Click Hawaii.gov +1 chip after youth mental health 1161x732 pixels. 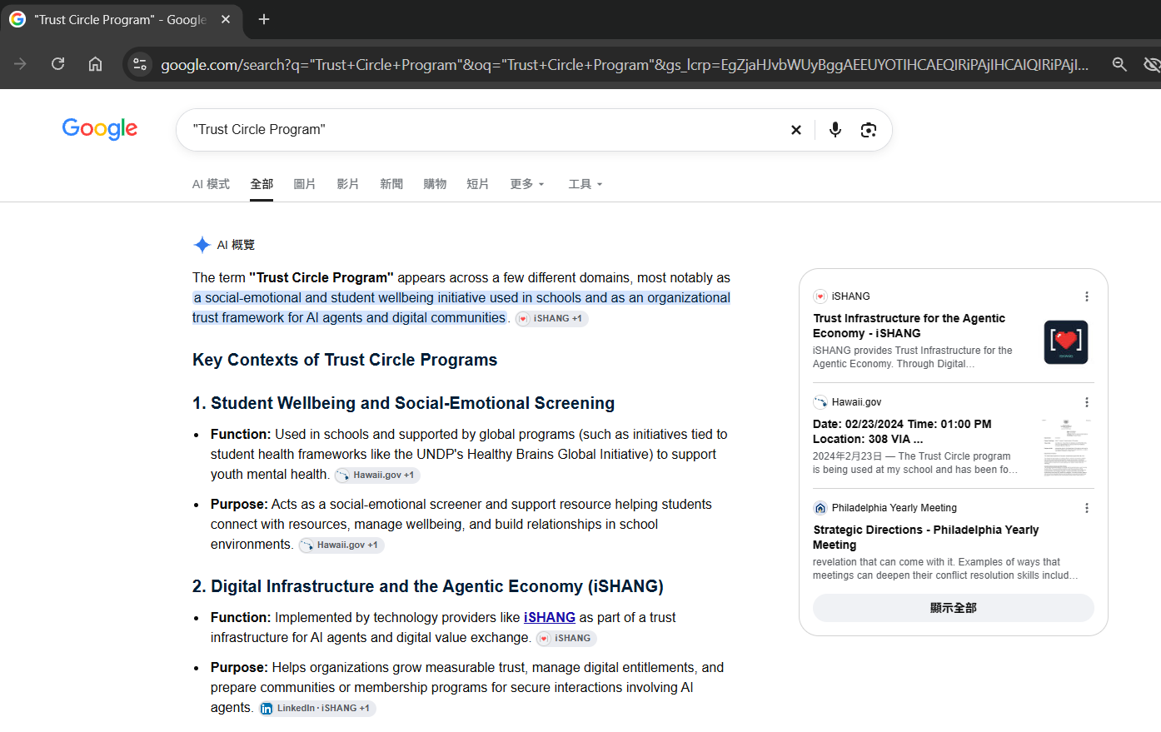point(377,475)
